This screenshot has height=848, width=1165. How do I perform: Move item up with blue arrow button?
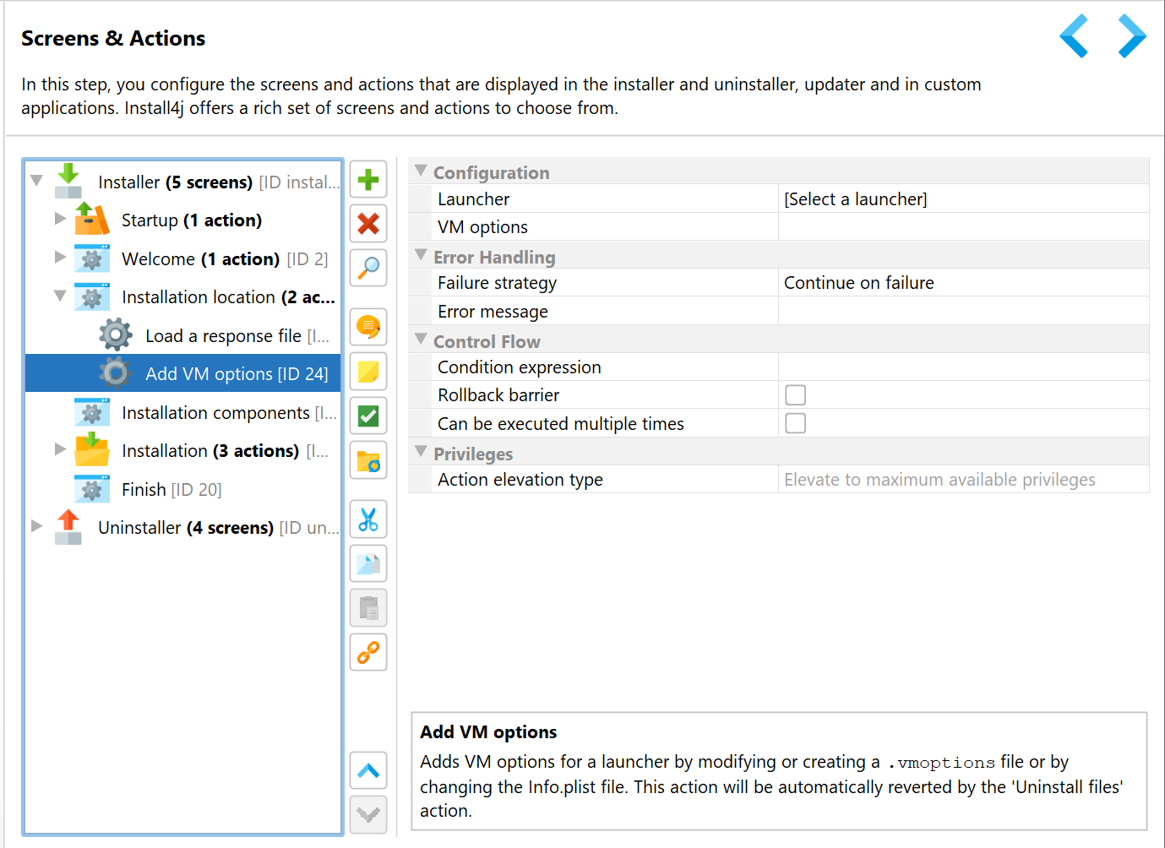point(368,770)
